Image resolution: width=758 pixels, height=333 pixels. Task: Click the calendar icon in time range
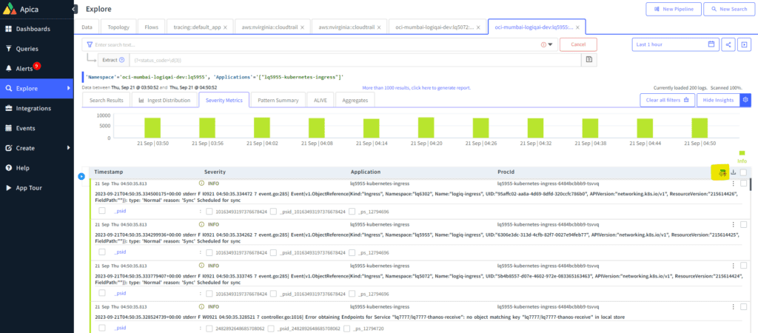pos(711,44)
